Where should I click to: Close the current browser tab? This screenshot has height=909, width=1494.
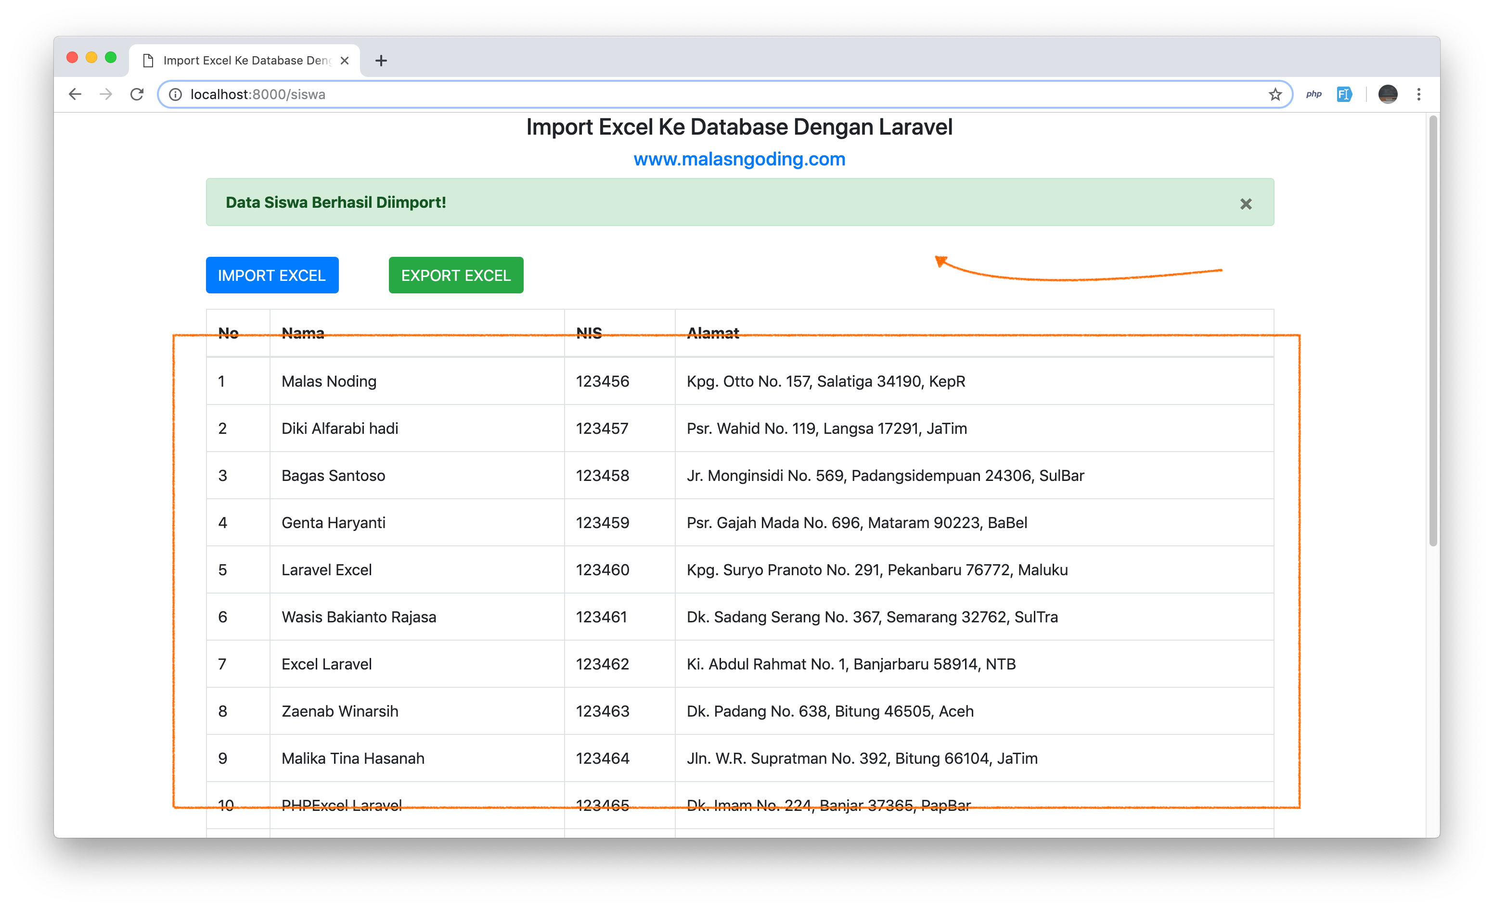[x=345, y=60]
